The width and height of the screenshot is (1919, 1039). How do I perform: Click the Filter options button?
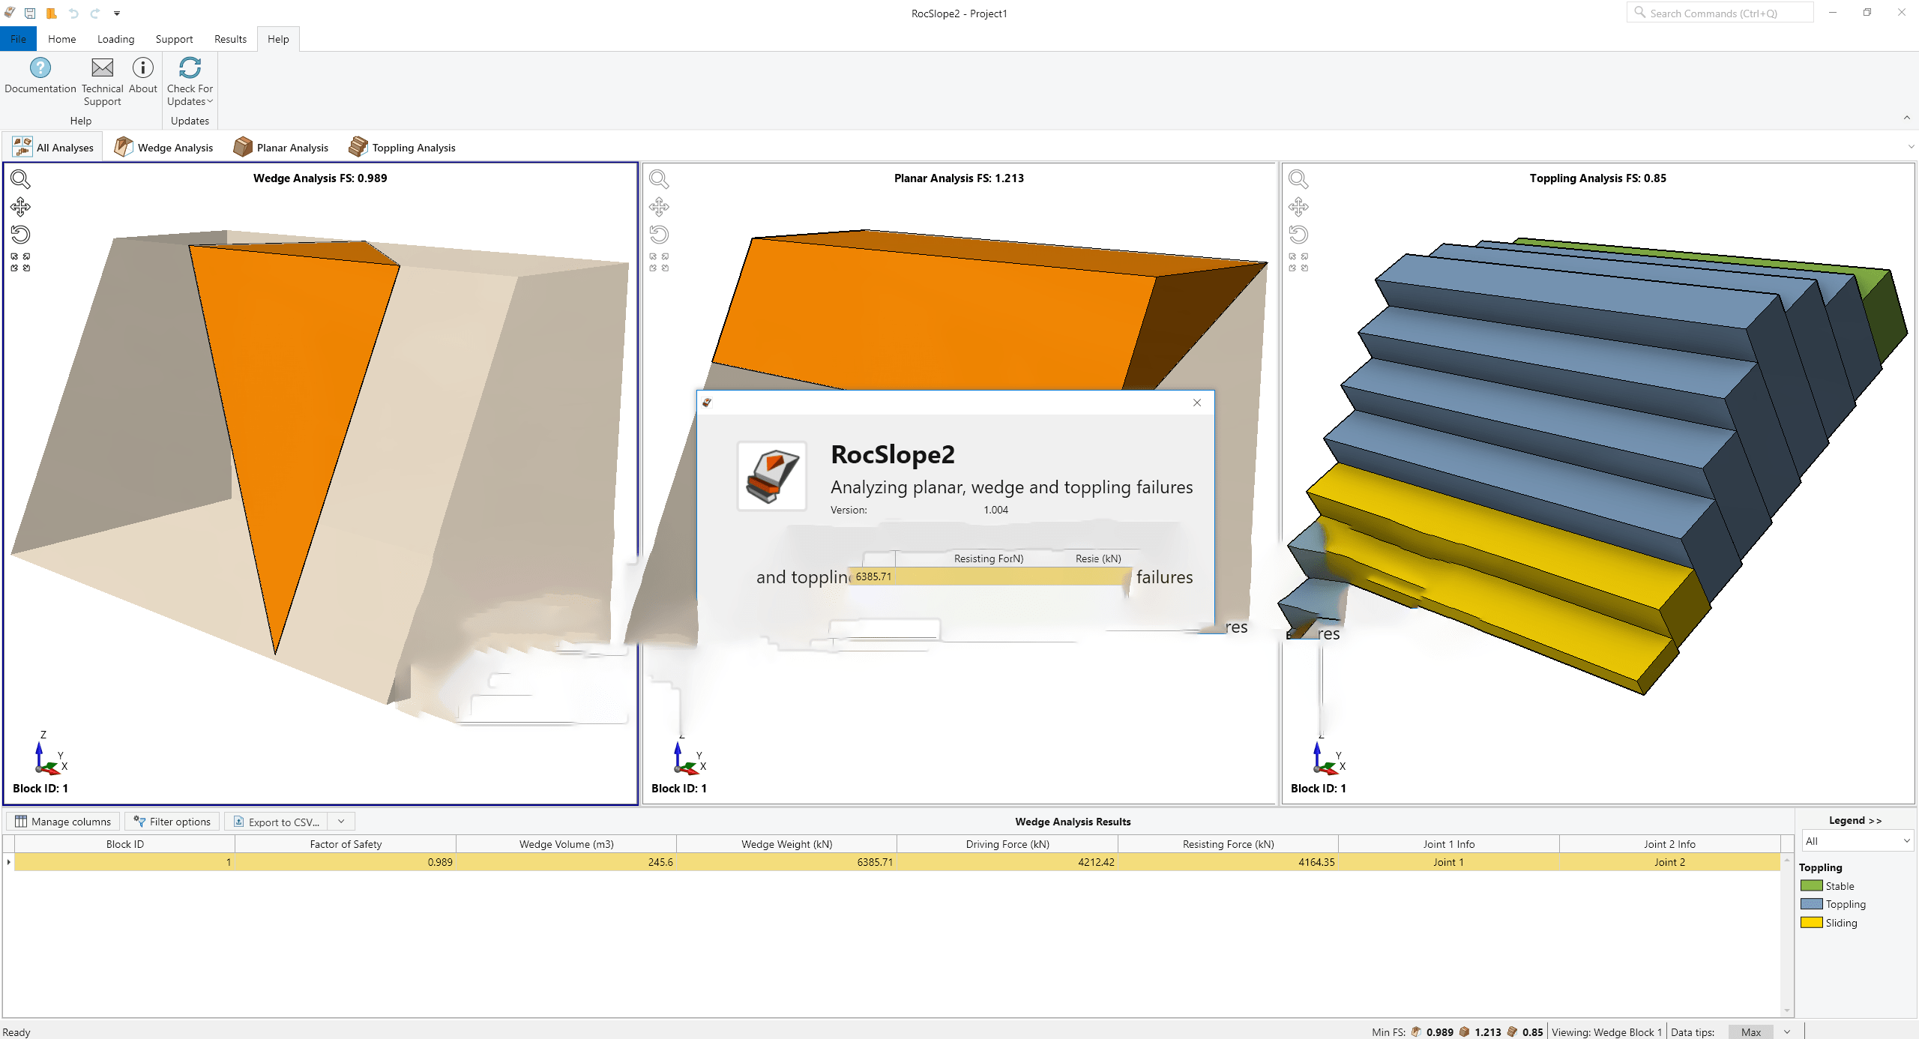(x=172, y=822)
